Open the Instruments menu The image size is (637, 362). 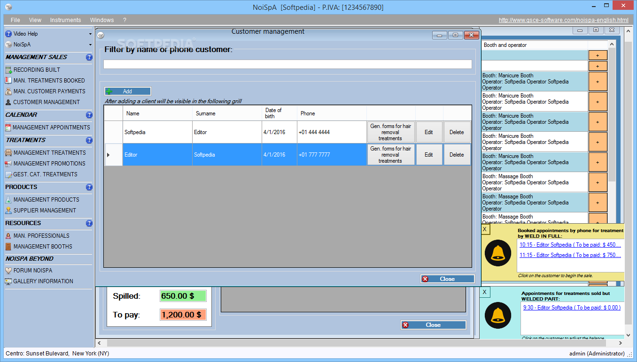click(x=66, y=20)
